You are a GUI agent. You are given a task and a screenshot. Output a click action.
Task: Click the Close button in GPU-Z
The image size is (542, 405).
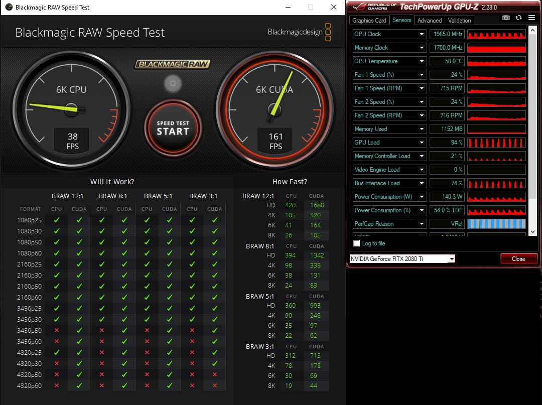click(x=518, y=259)
